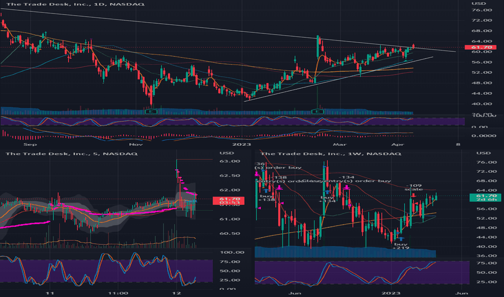The height and width of the screenshot is (297, 504).
Task: Select the 5-minute chart title The Trade Desk
Action: click(x=71, y=153)
